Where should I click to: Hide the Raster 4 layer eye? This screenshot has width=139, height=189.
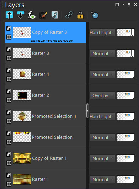tap(9, 79)
